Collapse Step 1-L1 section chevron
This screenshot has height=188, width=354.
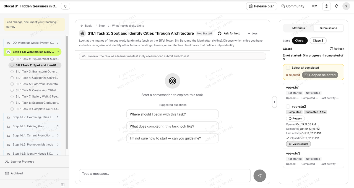58,52
